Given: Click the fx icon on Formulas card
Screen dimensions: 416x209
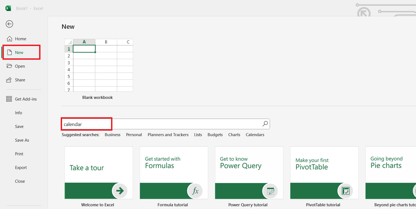Looking at the screenshot, I should [x=195, y=191].
